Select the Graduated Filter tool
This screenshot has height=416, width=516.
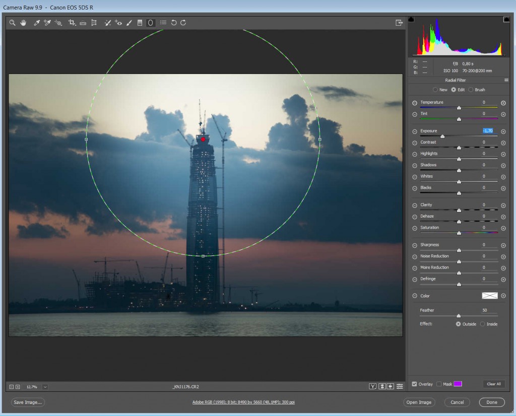click(140, 23)
